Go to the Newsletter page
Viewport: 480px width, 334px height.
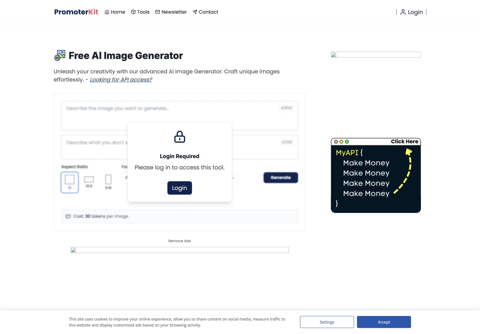click(171, 12)
